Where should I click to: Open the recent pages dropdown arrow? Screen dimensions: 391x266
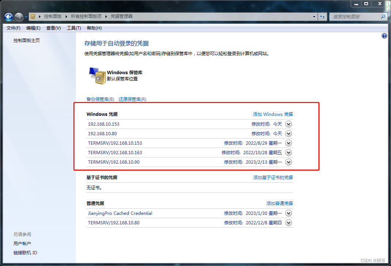click(x=26, y=17)
